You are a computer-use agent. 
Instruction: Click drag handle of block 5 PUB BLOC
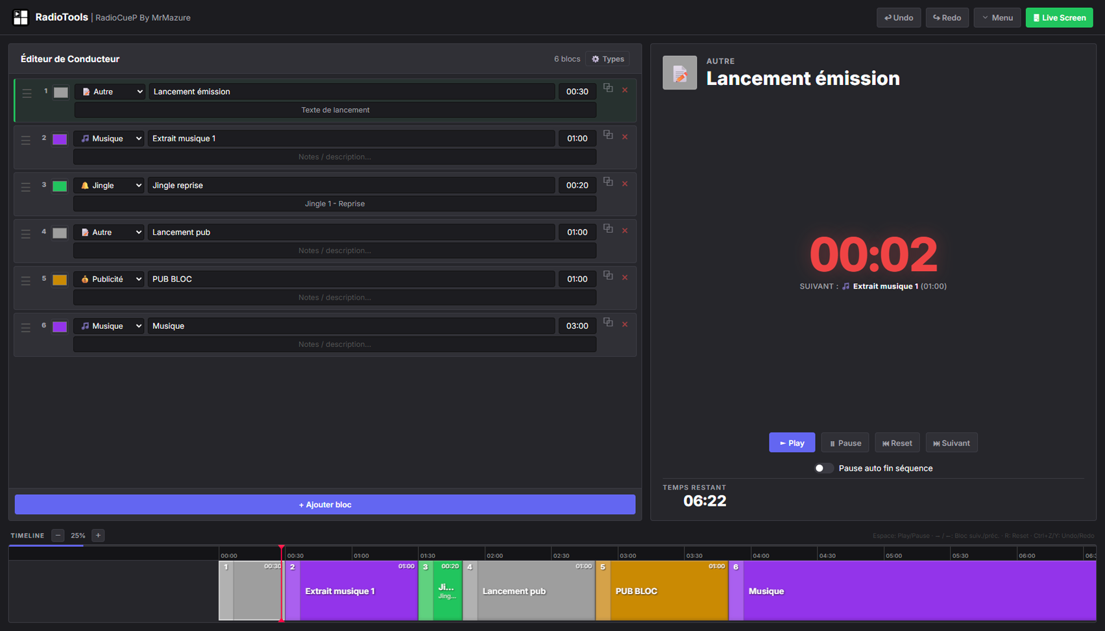[x=26, y=280]
